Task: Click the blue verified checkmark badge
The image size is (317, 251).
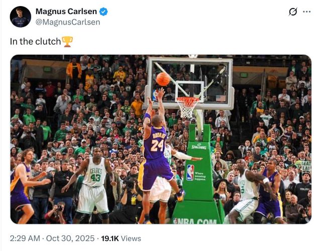Action: tap(103, 12)
